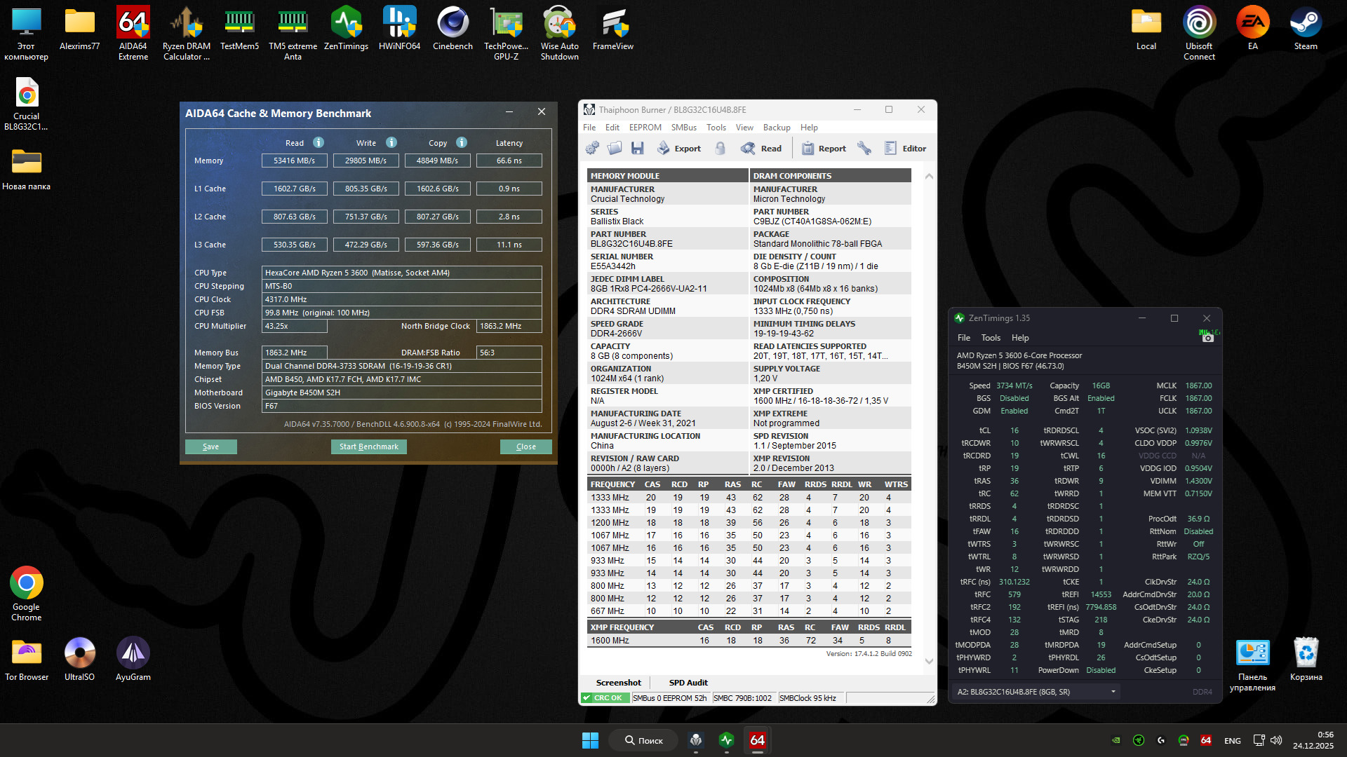Click AIDA64 icon in the taskbar

[757, 740]
